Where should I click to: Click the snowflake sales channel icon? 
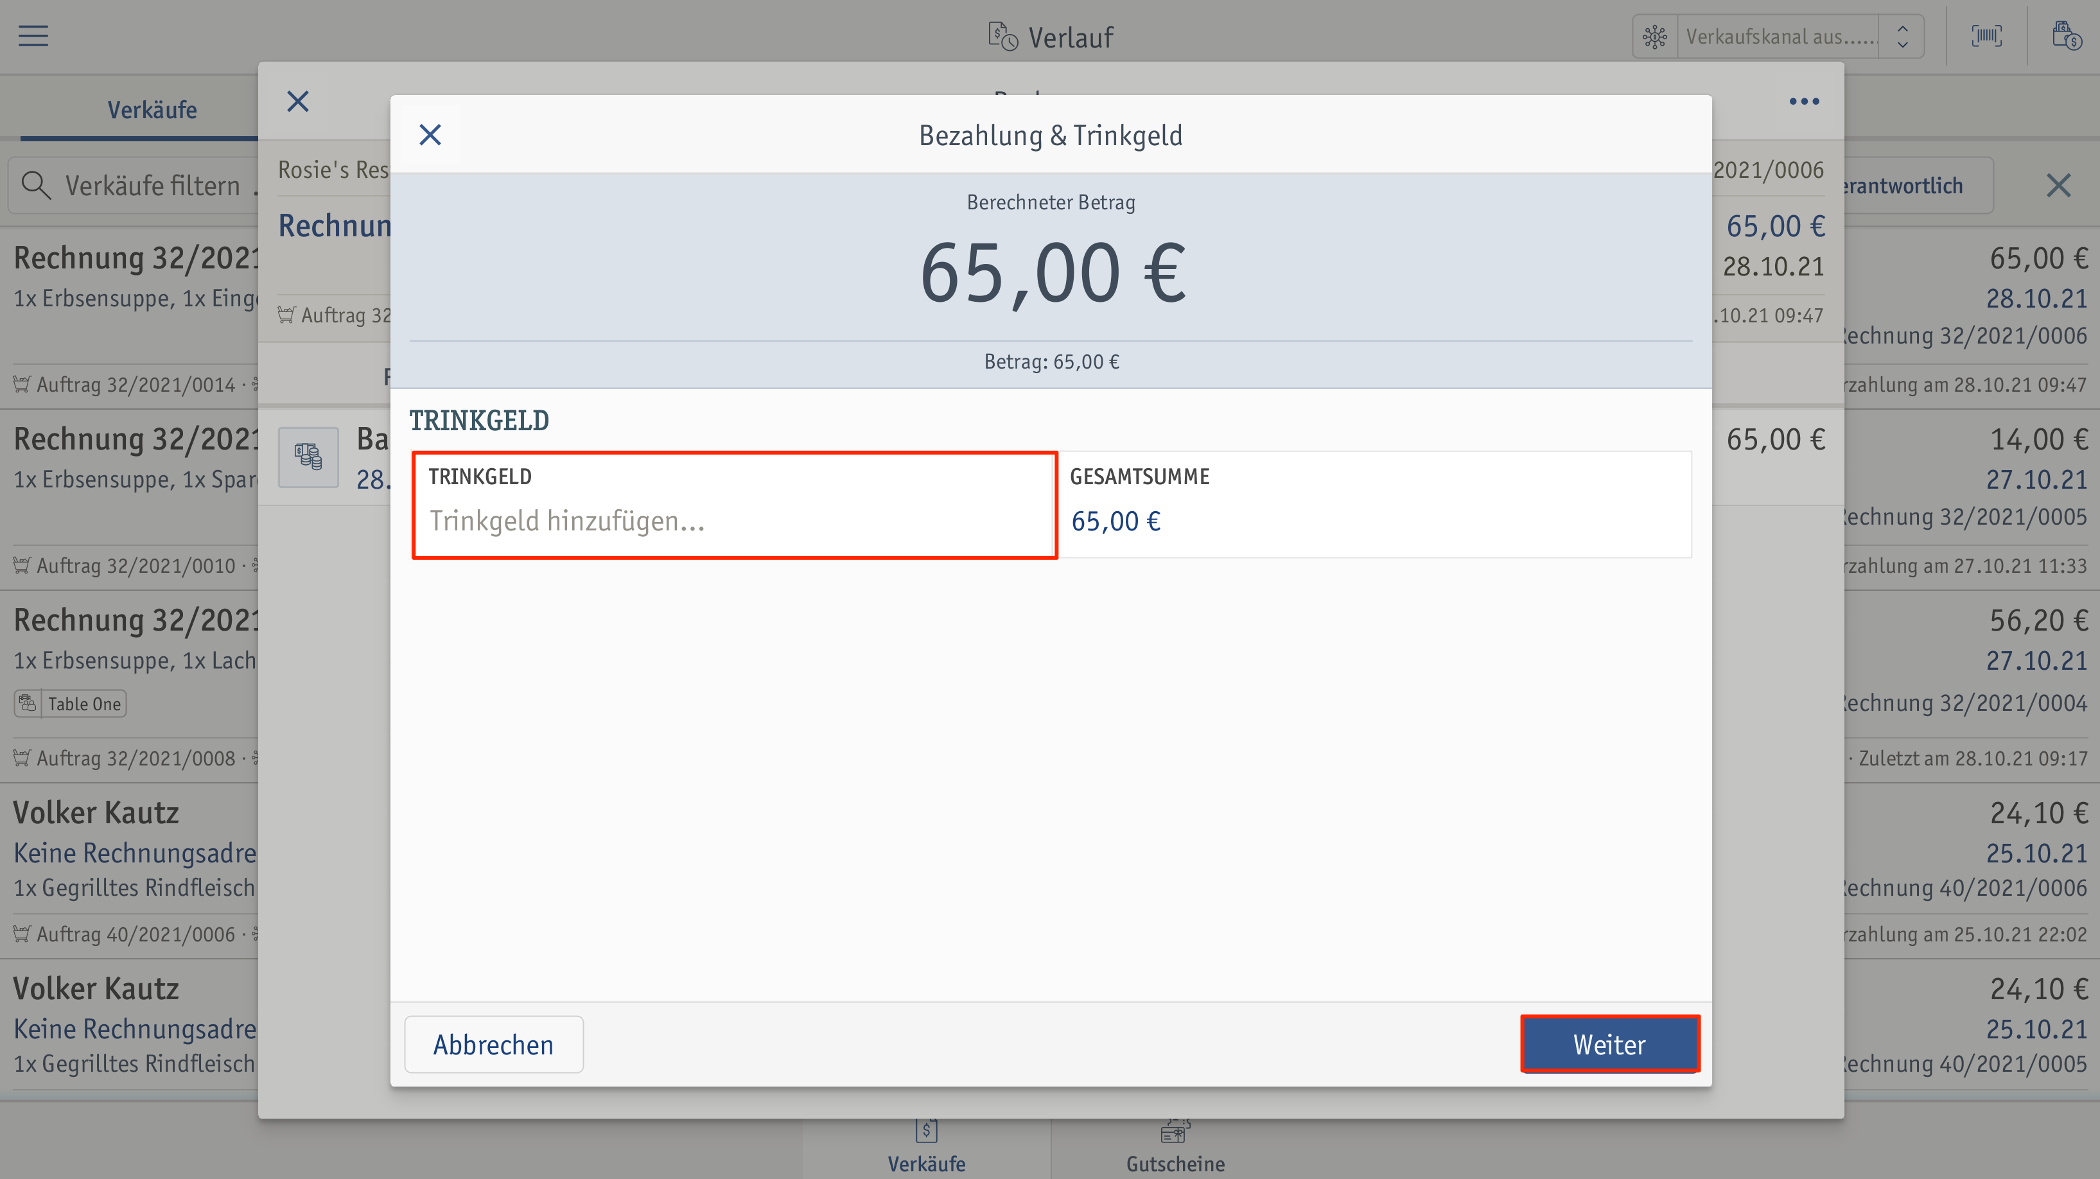coord(1655,37)
